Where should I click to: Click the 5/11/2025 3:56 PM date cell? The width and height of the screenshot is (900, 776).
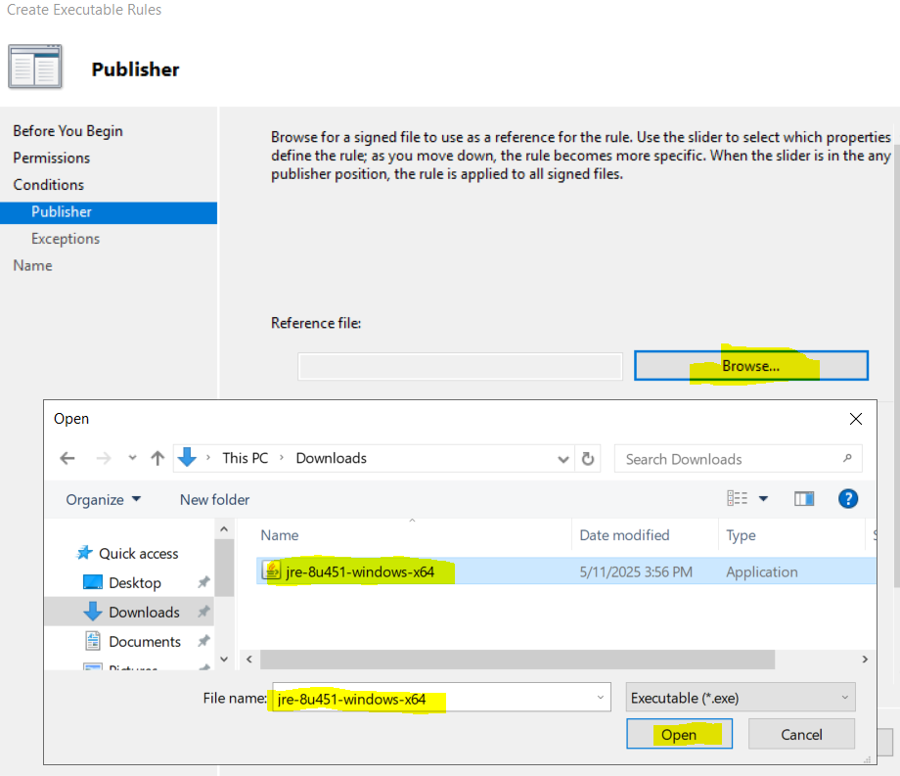pos(636,571)
